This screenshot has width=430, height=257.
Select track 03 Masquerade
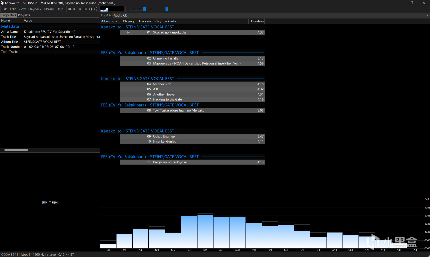click(192, 63)
